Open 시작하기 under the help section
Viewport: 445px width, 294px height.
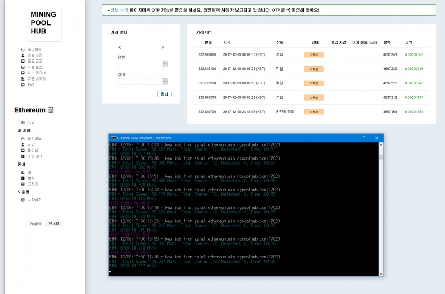(34, 200)
